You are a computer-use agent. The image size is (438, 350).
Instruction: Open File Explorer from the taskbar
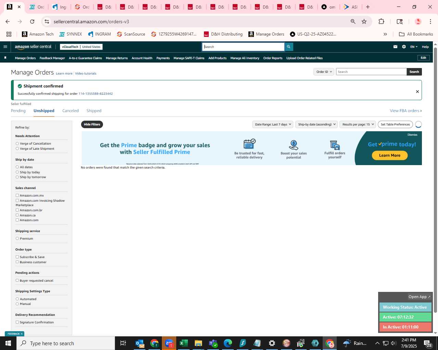tap(198, 343)
